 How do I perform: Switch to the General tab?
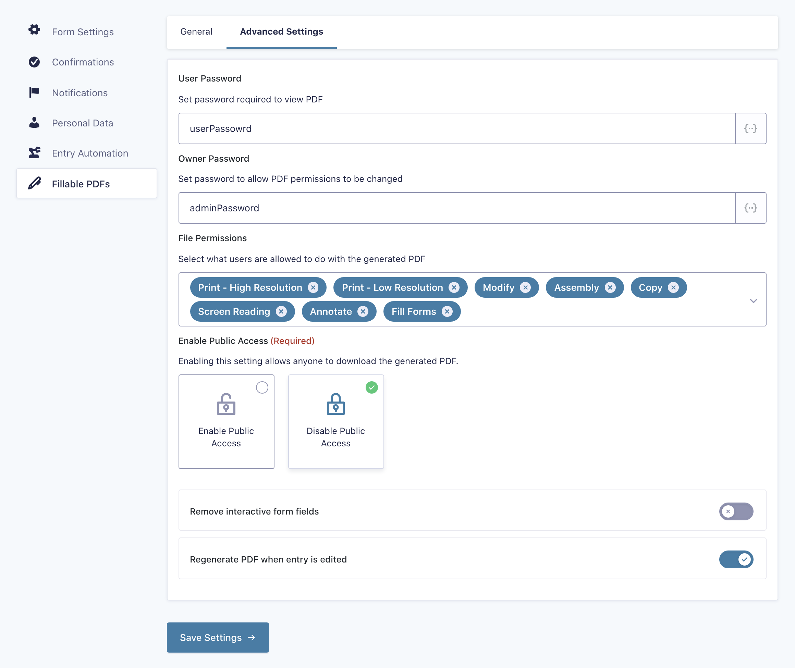coord(196,32)
